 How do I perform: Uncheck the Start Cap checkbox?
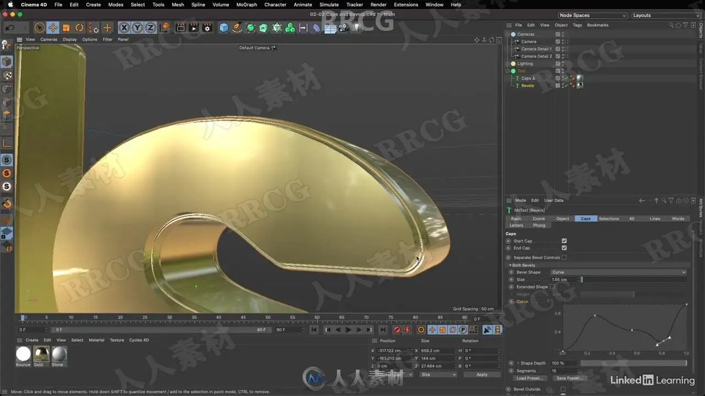564,241
